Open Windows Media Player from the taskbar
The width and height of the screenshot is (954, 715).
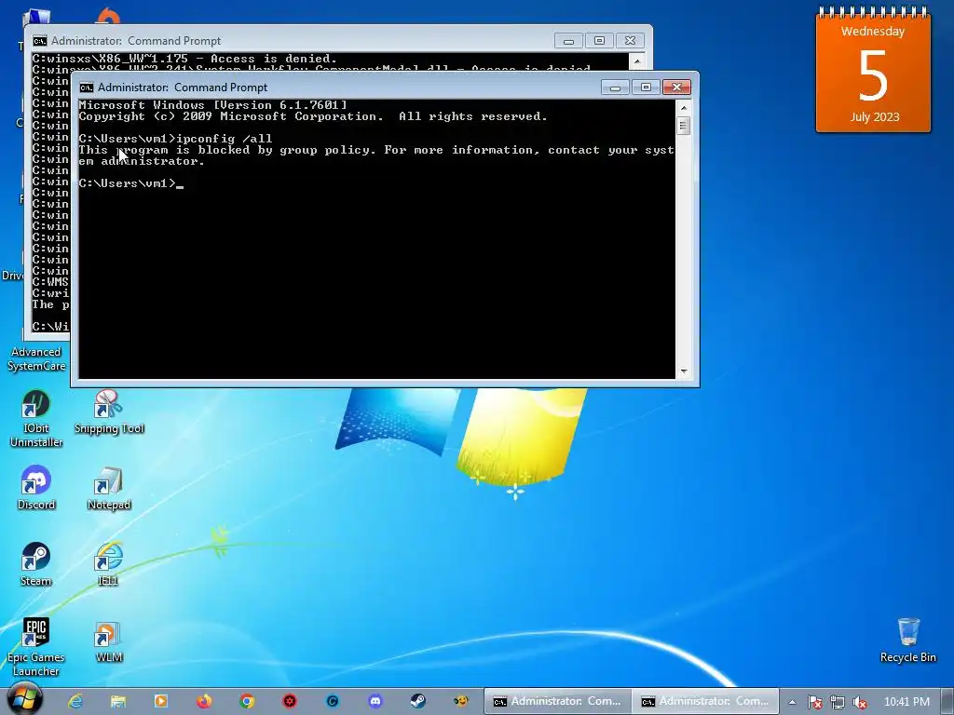160,702
